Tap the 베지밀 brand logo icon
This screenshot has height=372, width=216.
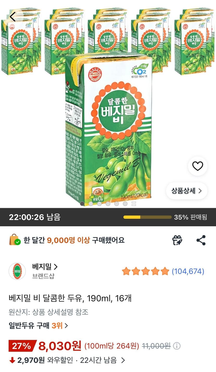[x=17, y=271]
